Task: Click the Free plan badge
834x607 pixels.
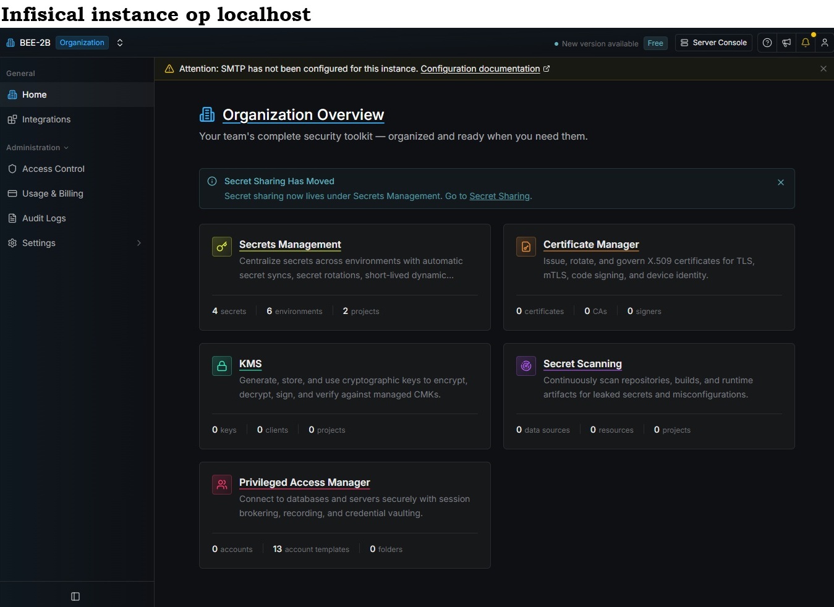Action: (655, 43)
